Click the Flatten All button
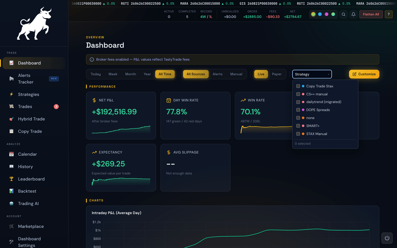This screenshot has width=397, height=248. click(371, 14)
